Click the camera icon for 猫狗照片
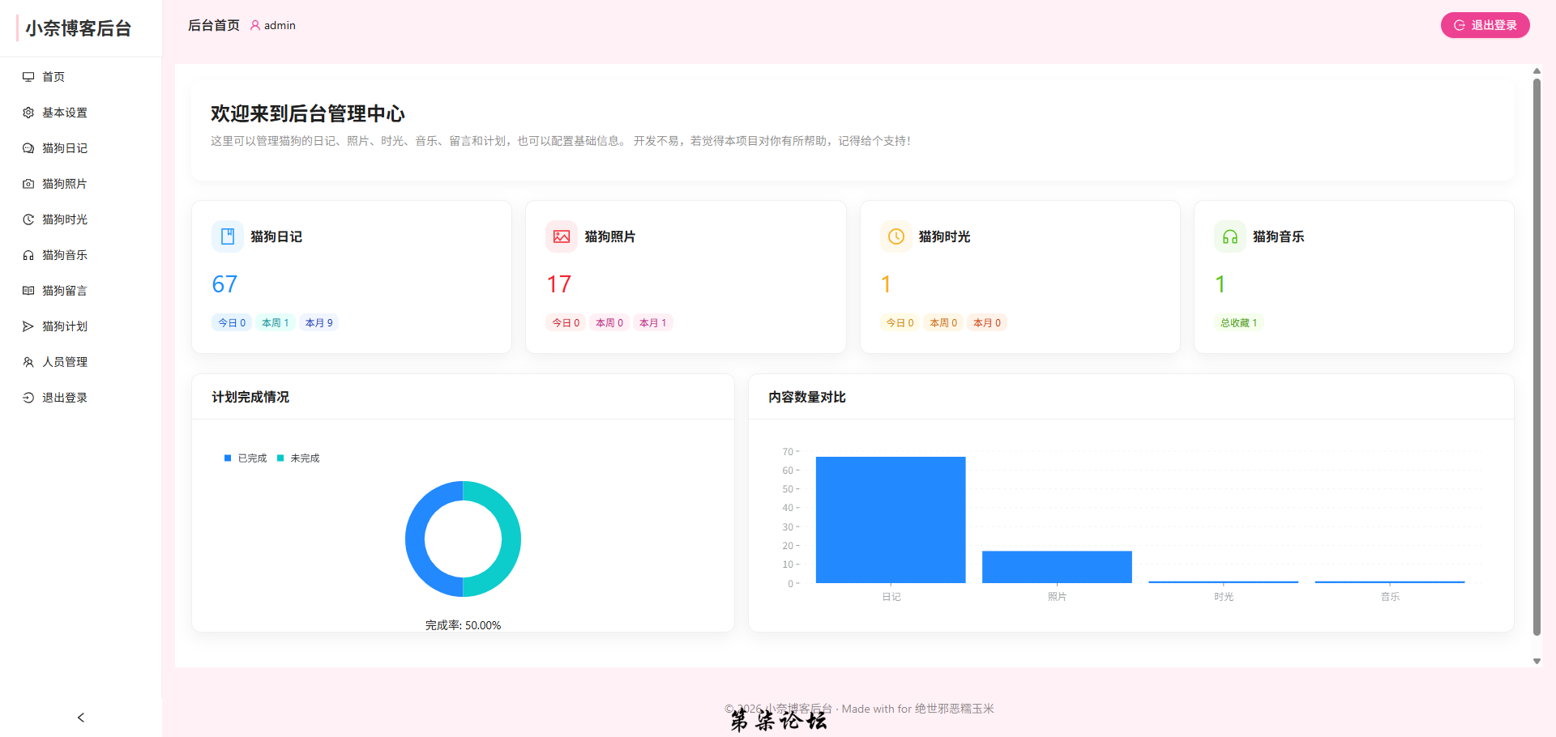Screen dimensions: 1556x737 coord(28,184)
